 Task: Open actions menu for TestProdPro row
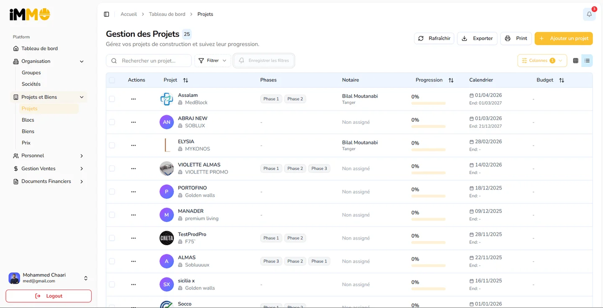point(133,238)
